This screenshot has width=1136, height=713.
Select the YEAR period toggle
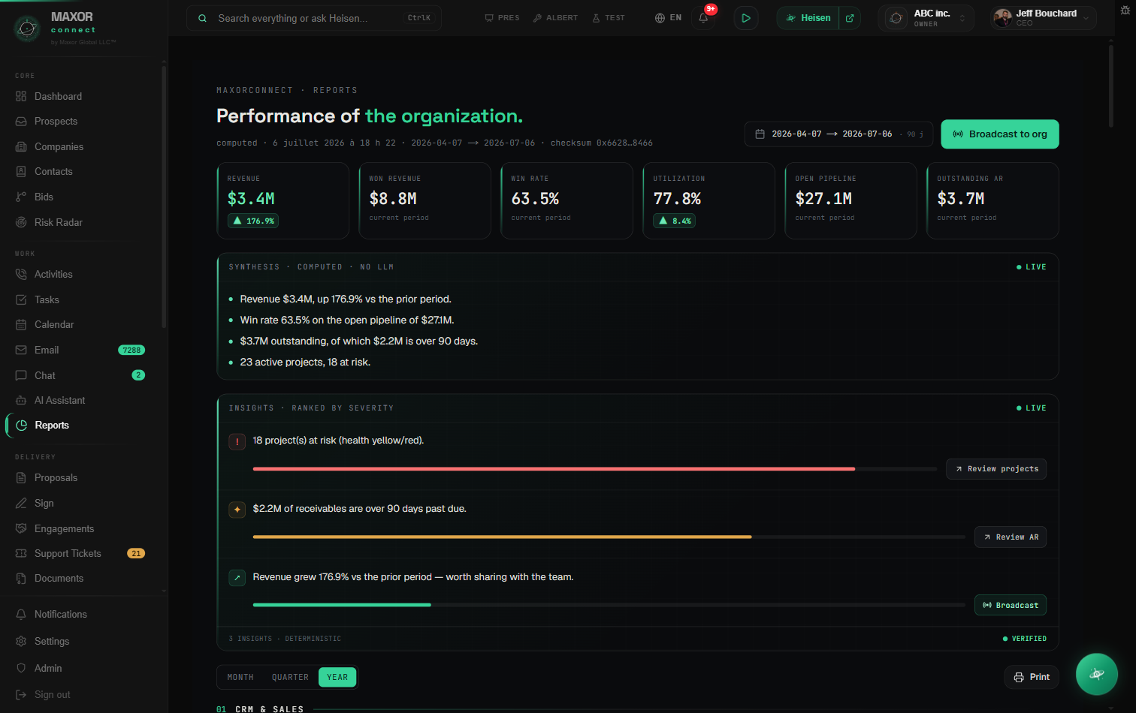(x=337, y=677)
